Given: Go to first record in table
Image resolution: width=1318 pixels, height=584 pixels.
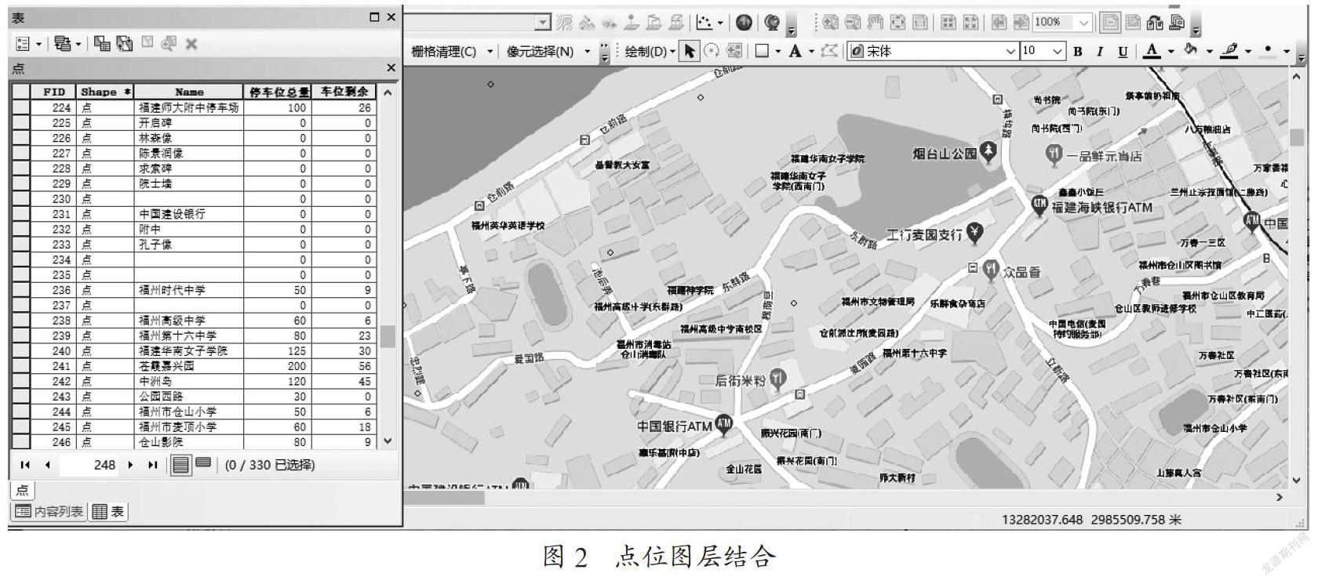Looking at the screenshot, I should pos(25,465).
